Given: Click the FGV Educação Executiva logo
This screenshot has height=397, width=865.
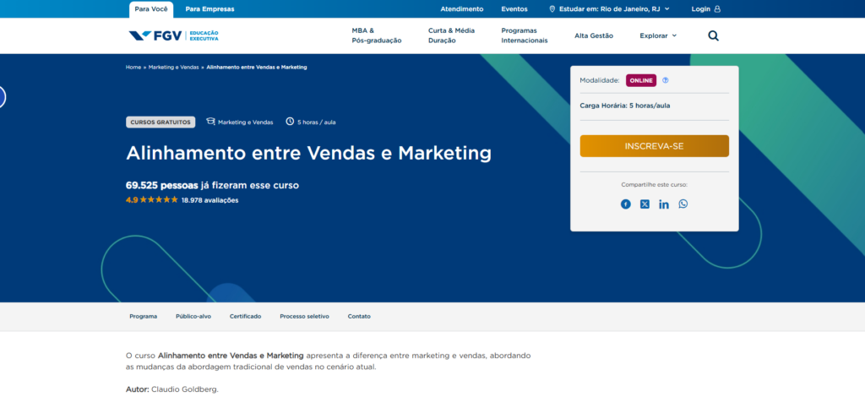Looking at the screenshot, I should tap(173, 35).
